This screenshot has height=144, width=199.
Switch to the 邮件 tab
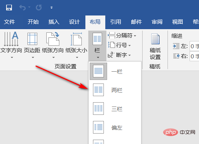point(136,22)
